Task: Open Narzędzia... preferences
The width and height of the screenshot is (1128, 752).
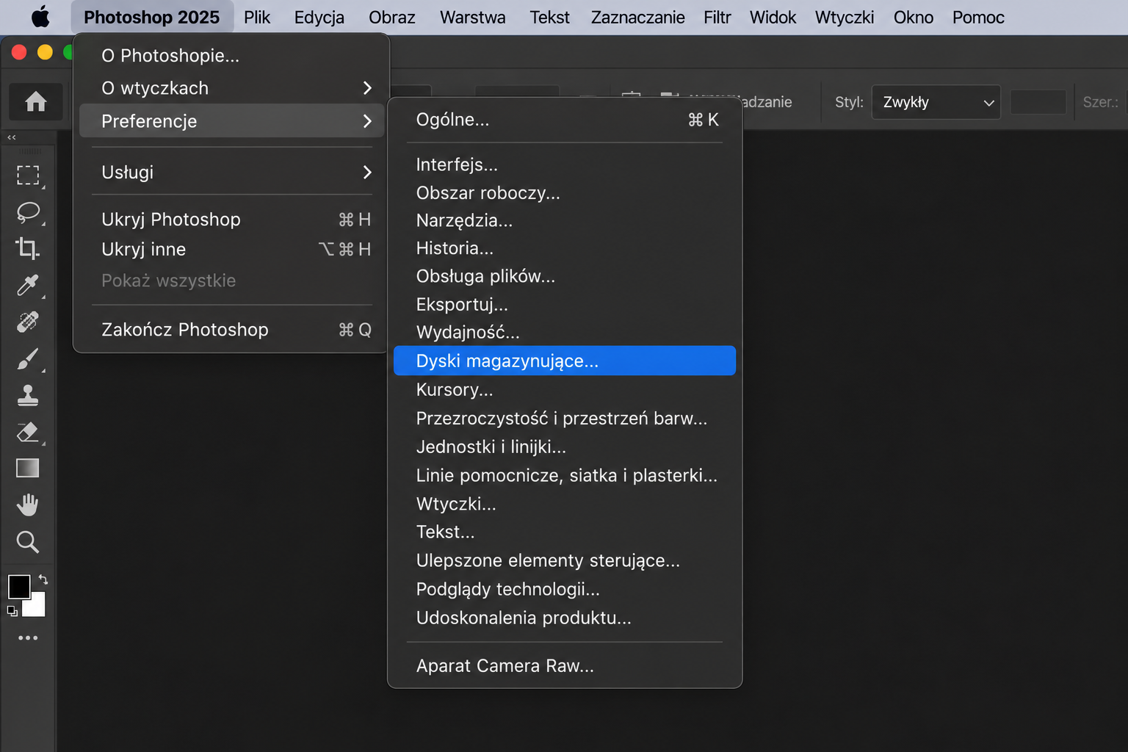Action: (565, 220)
